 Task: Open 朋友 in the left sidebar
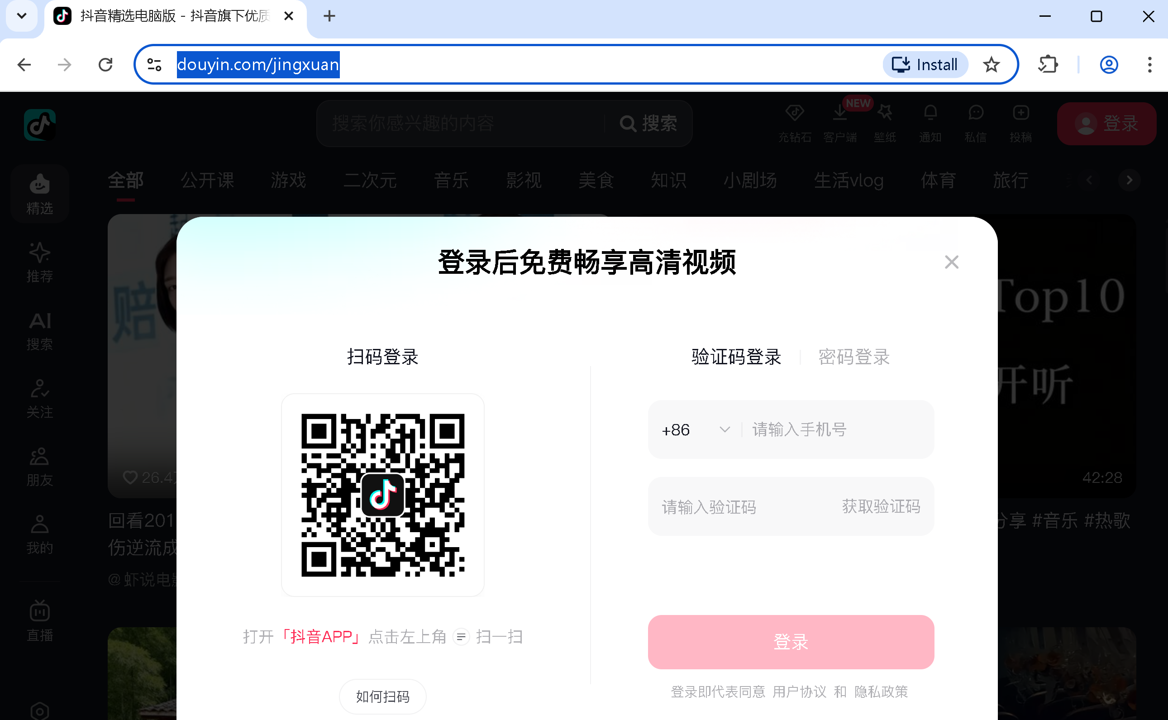[39, 467]
